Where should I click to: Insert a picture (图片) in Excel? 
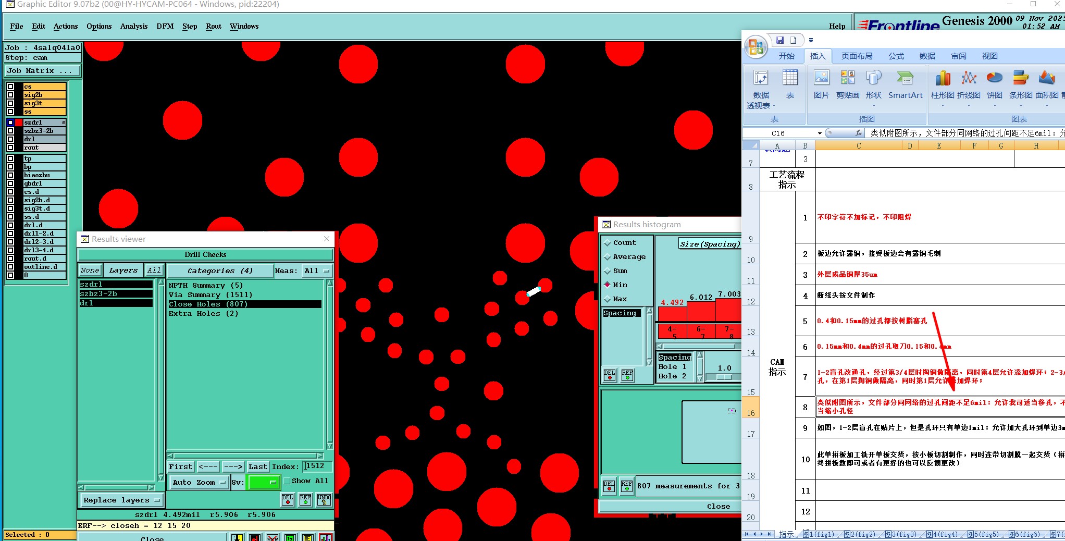click(x=822, y=84)
